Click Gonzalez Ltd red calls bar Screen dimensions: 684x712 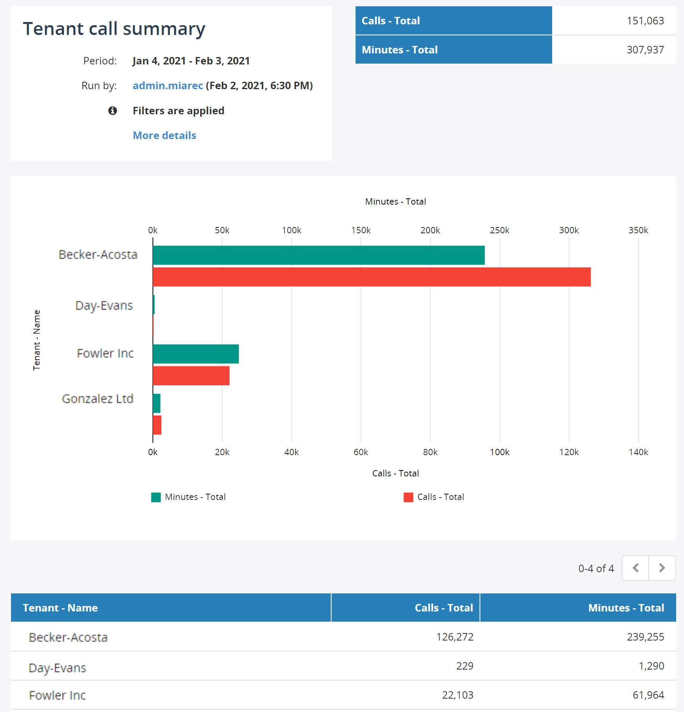tap(157, 425)
